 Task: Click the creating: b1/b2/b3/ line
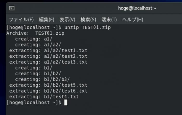pos(42,80)
